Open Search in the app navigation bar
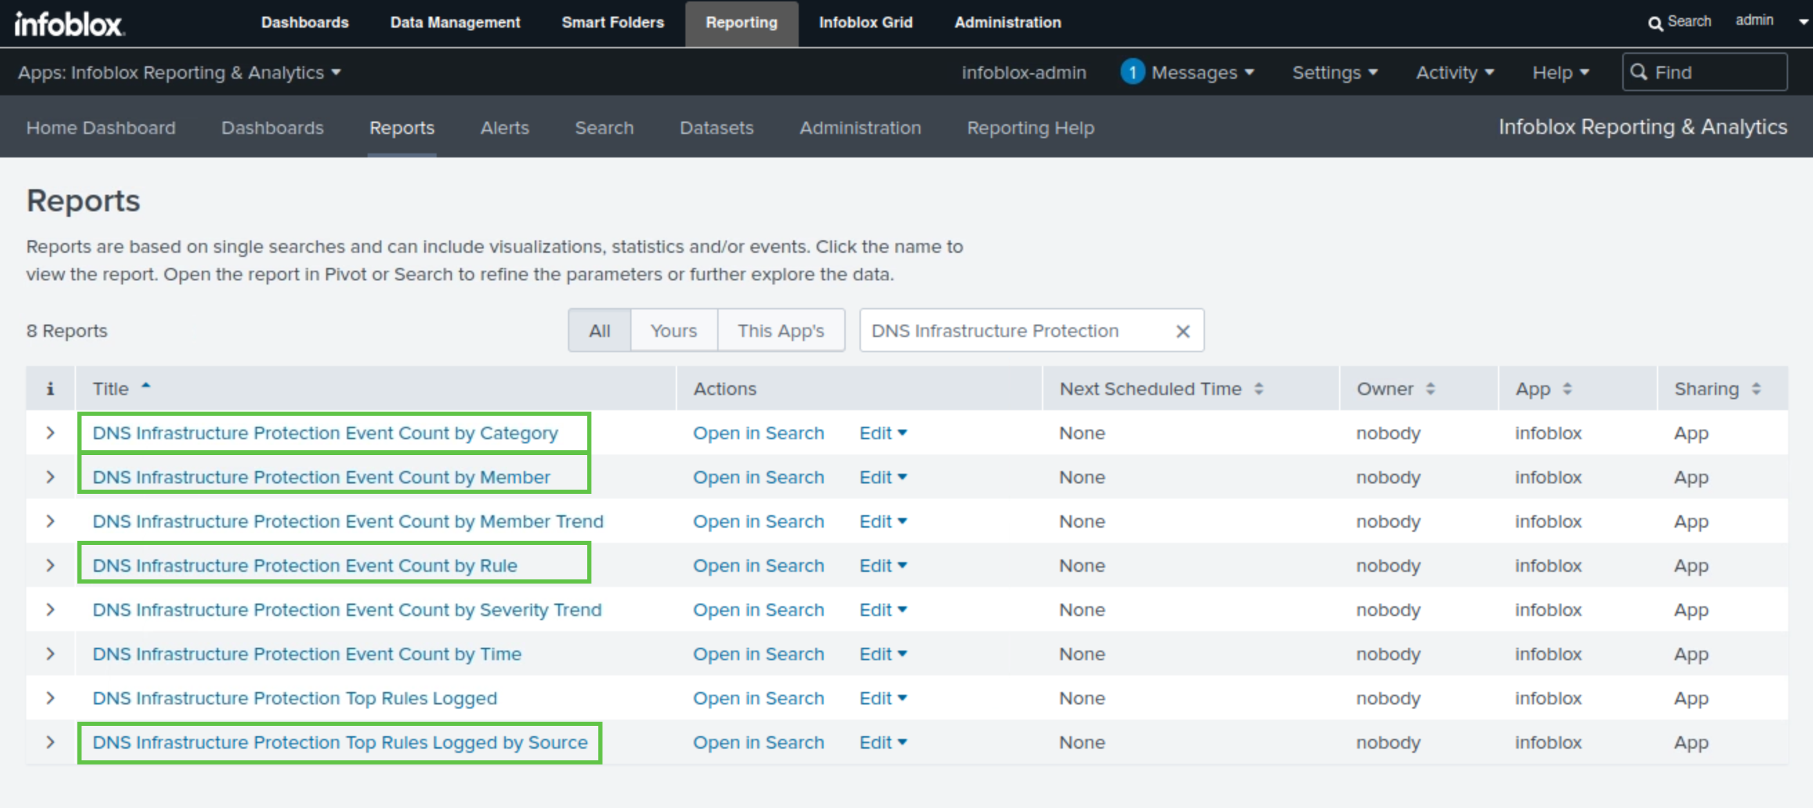The height and width of the screenshot is (808, 1813). [604, 128]
